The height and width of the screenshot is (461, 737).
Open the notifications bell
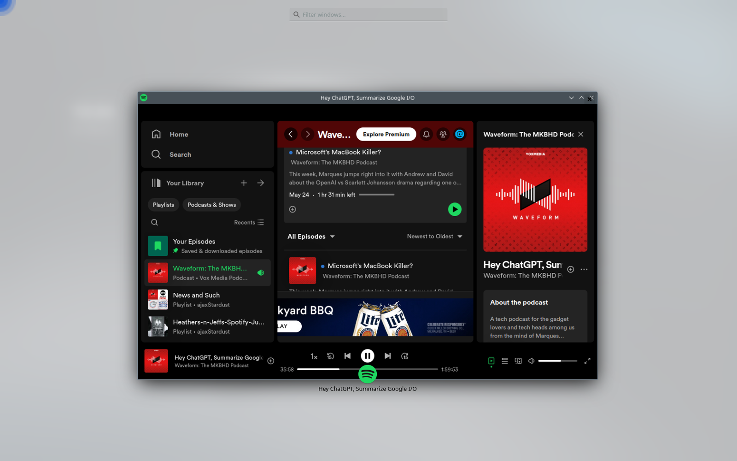pos(427,134)
